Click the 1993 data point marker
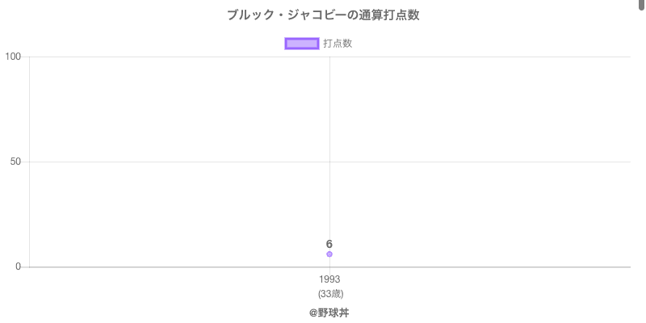The image size is (646, 323). coord(329,254)
